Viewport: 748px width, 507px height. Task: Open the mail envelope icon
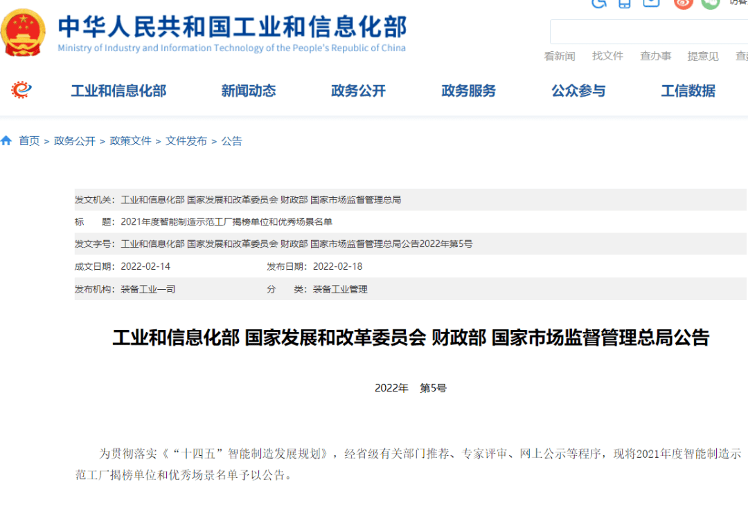pyautogui.click(x=651, y=3)
